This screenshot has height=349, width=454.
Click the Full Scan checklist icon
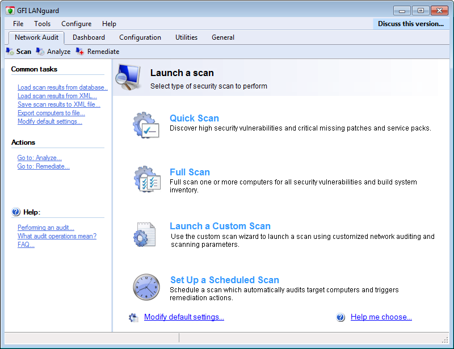(x=147, y=179)
